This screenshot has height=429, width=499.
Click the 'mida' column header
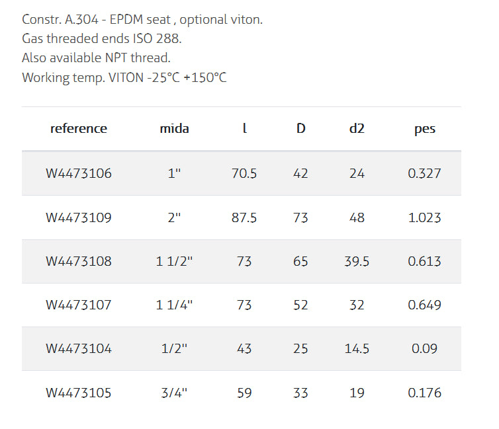(x=174, y=129)
